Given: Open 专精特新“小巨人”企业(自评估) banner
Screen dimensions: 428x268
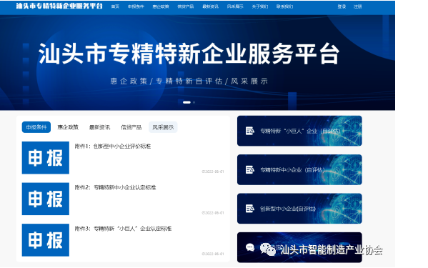Looking at the screenshot, I should (299, 131).
